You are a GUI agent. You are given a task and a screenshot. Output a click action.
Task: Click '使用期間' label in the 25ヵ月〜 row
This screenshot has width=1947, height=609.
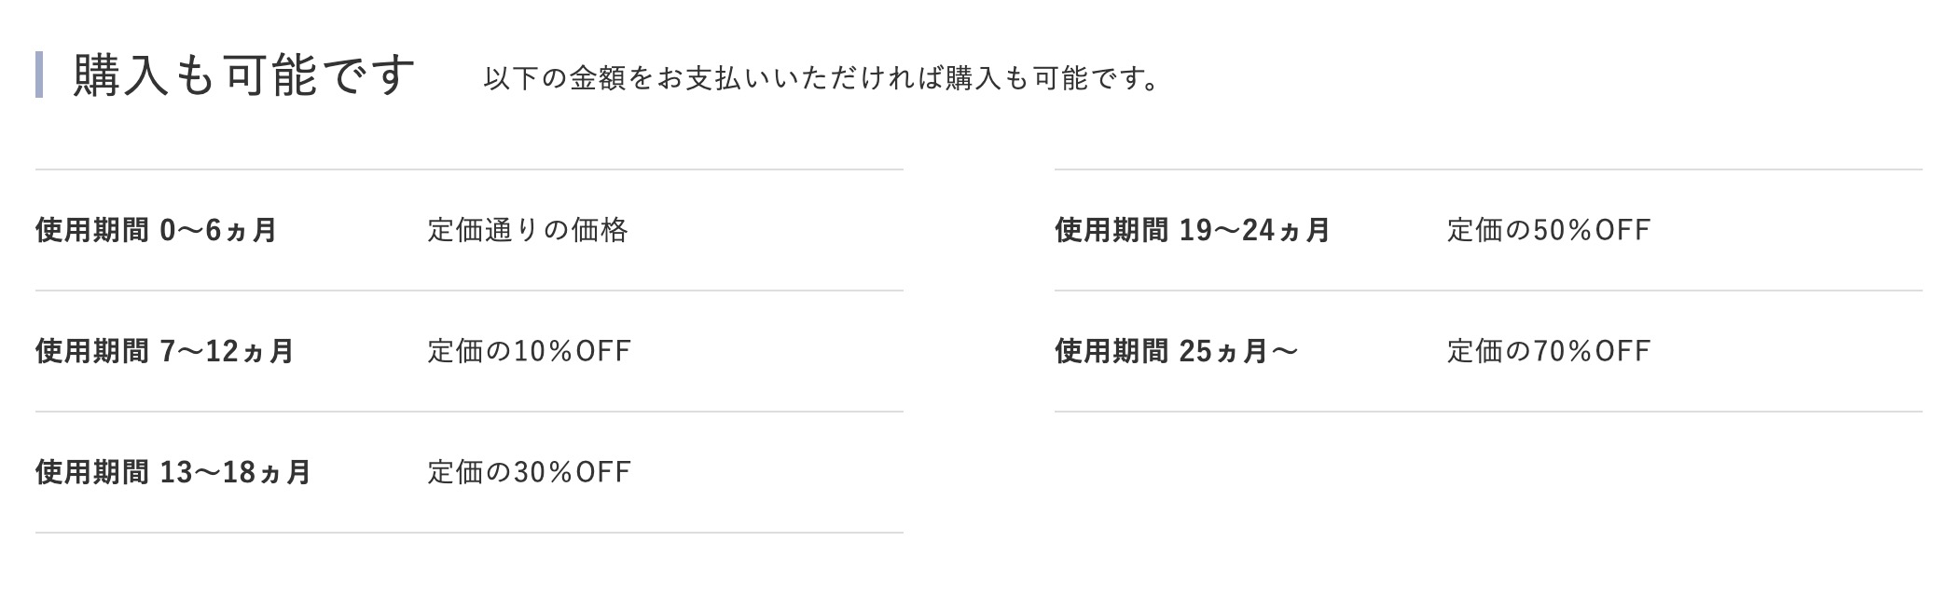1111,351
